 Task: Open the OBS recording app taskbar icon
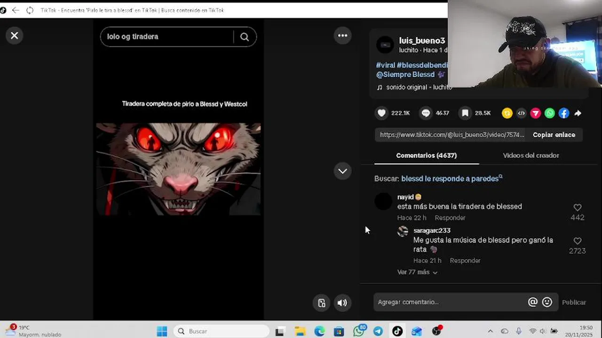click(x=437, y=331)
